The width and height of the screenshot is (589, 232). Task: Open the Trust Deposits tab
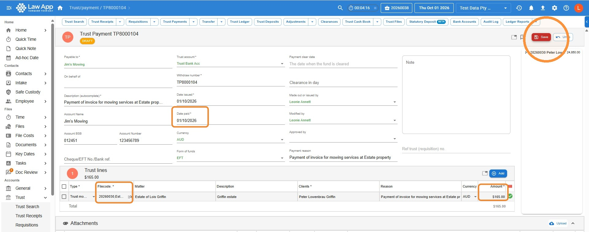pyautogui.click(x=268, y=22)
